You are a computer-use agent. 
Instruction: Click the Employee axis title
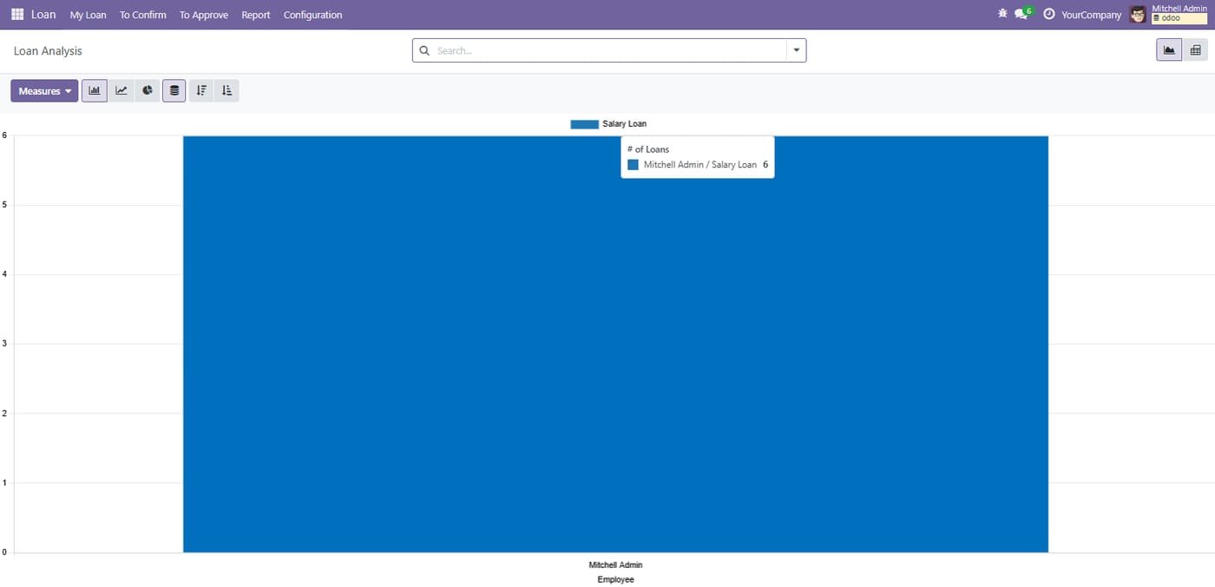[x=615, y=579]
